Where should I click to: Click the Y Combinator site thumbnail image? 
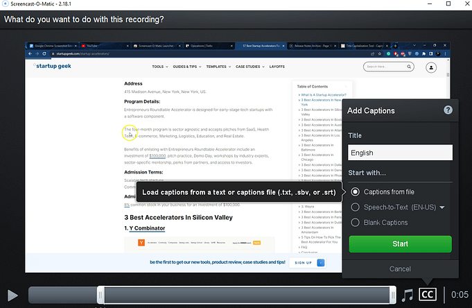tap(200, 244)
